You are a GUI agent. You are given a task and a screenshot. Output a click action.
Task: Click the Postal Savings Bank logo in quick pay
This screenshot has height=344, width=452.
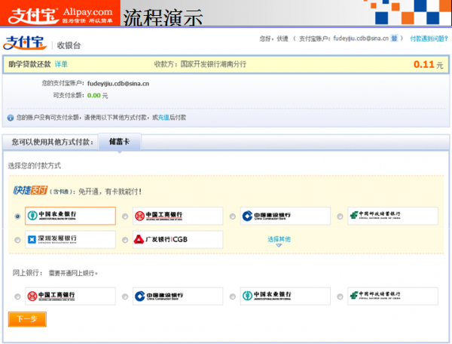coord(393,217)
